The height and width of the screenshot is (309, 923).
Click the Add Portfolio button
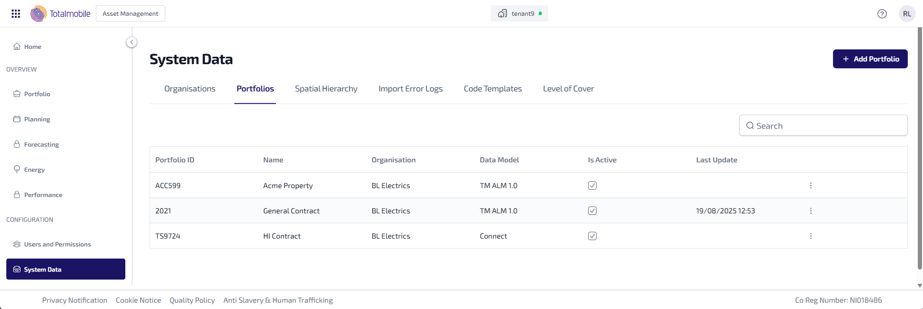pyautogui.click(x=870, y=59)
